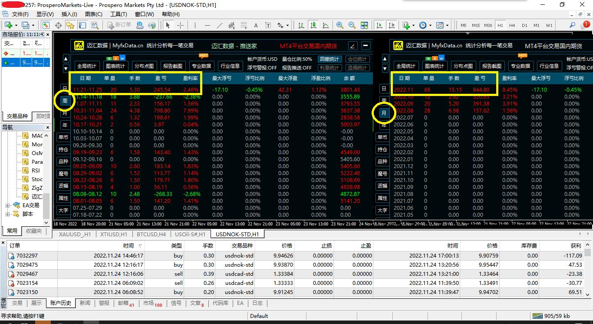Switch the statistics view to weekly 周
Viewport: 593px width, 324px height.
(65, 101)
